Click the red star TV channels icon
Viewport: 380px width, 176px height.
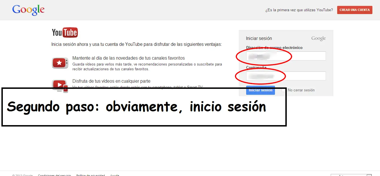click(x=60, y=63)
